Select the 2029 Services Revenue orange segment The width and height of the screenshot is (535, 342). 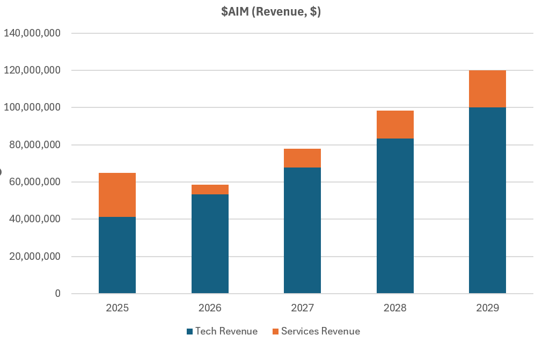pyautogui.click(x=487, y=89)
